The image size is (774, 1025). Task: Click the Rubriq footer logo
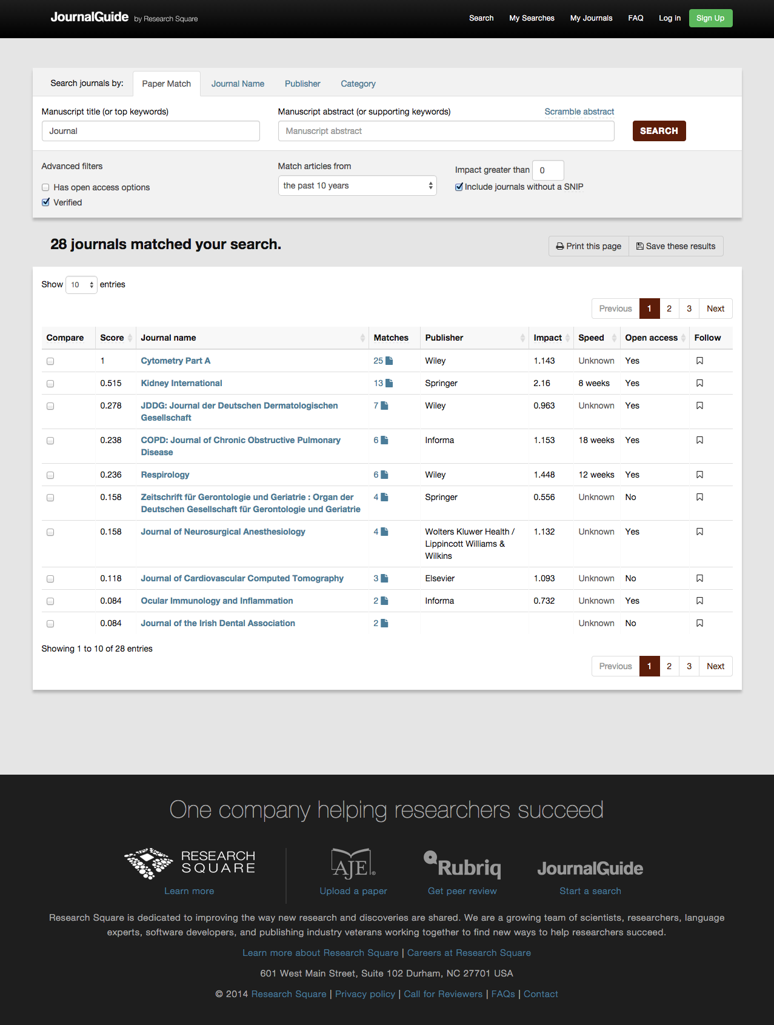(462, 865)
